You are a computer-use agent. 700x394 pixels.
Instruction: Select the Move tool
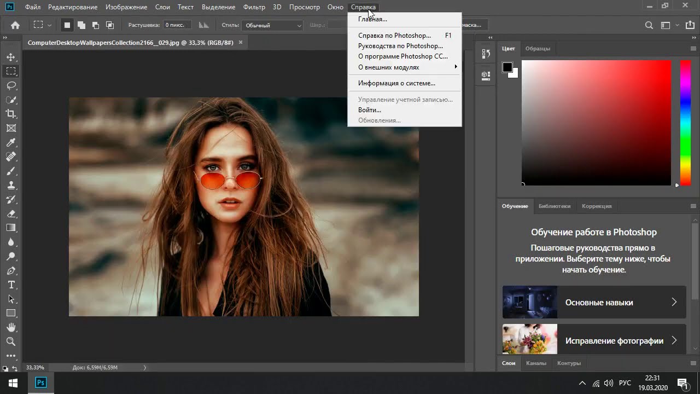(11, 57)
